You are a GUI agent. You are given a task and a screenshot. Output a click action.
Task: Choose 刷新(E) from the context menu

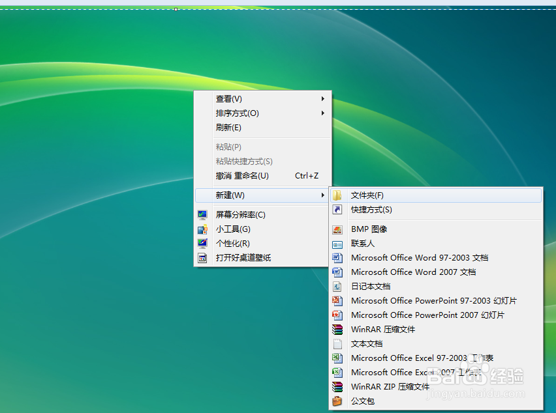coord(262,128)
